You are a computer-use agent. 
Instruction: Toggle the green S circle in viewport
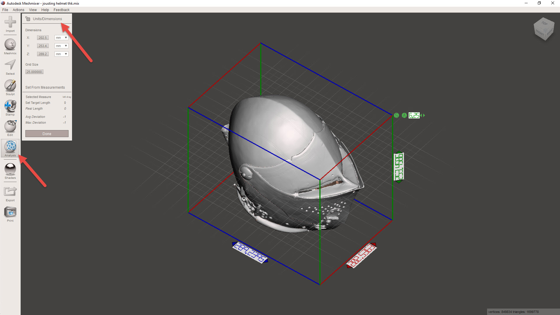click(396, 116)
